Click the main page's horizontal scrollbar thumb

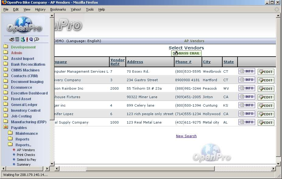pyautogui.click(x=150, y=168)
